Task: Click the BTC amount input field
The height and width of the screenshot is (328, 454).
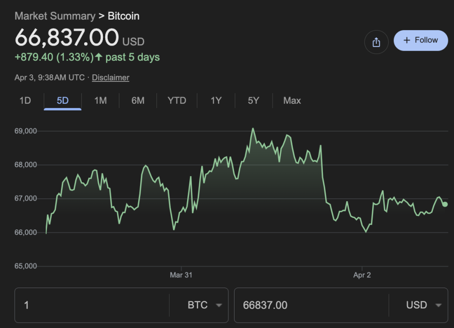Action: click(92, 305)
